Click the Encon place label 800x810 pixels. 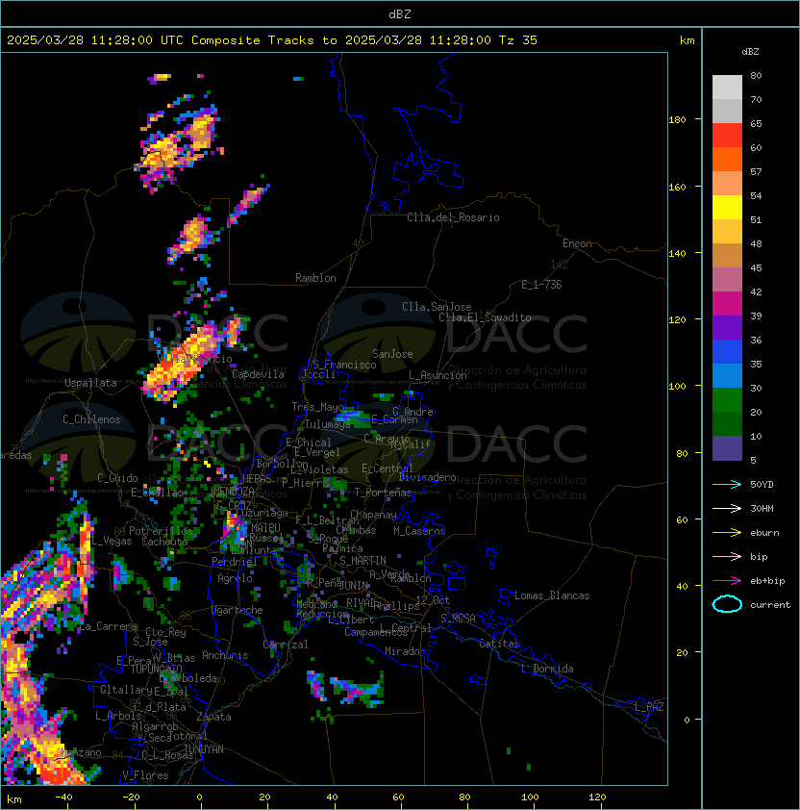coord(577,243)
